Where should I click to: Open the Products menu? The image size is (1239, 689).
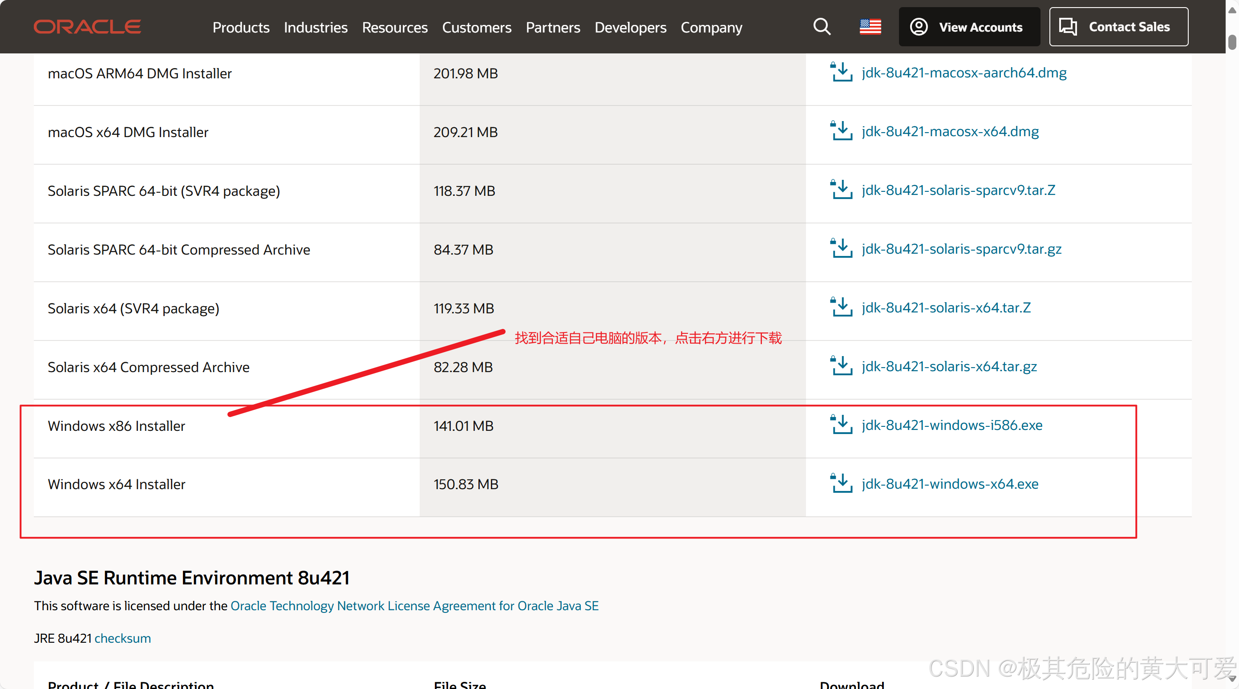pos(241,28)
